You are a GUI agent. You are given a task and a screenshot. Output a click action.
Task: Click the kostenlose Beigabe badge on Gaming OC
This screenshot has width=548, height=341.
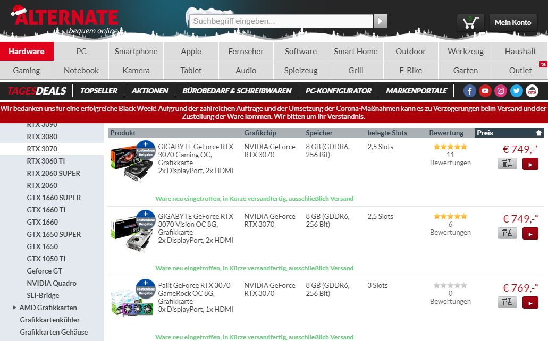(146, 150)
